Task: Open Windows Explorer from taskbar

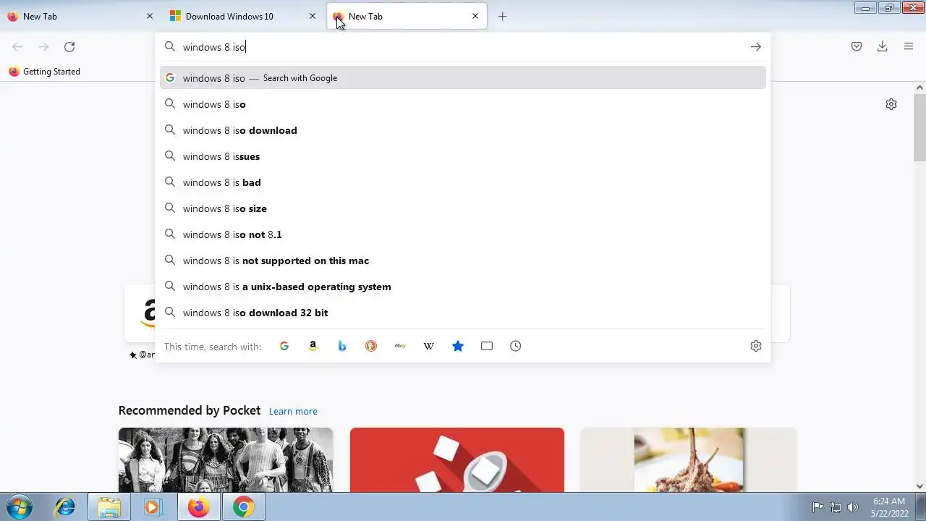Action: click(109, 507)
